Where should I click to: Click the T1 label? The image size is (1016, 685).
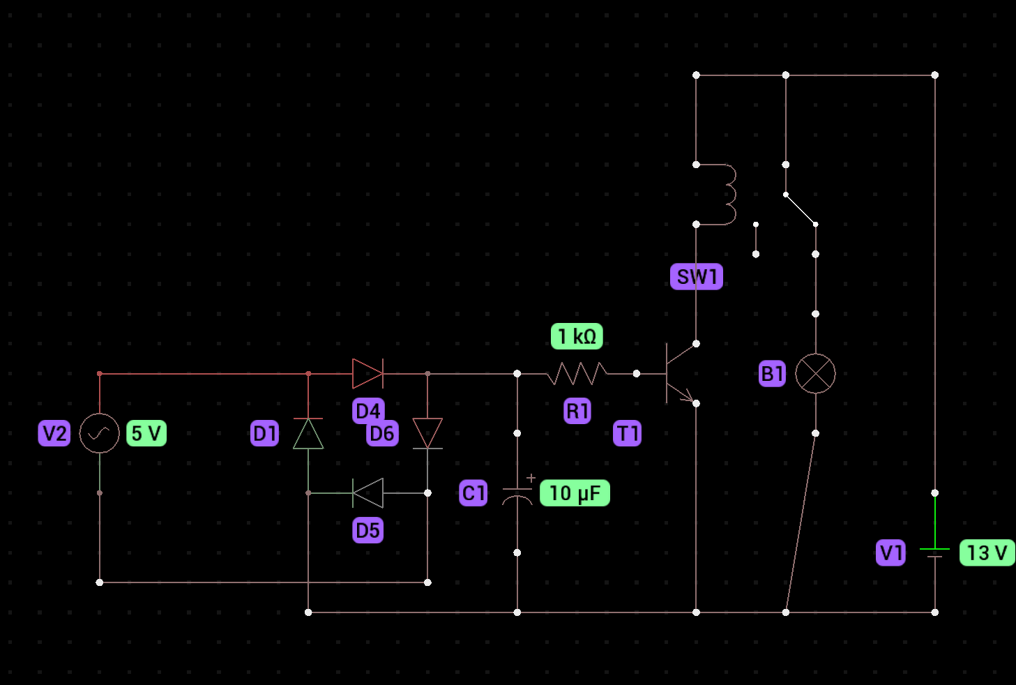coord(628,434)
